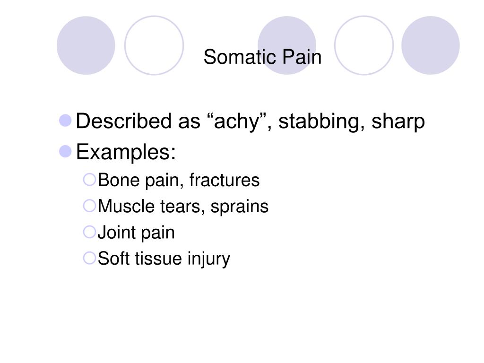This screenshot has height=363, width=484.
Task: Click the Examples: heading text
Action: [x=126, y=152]
